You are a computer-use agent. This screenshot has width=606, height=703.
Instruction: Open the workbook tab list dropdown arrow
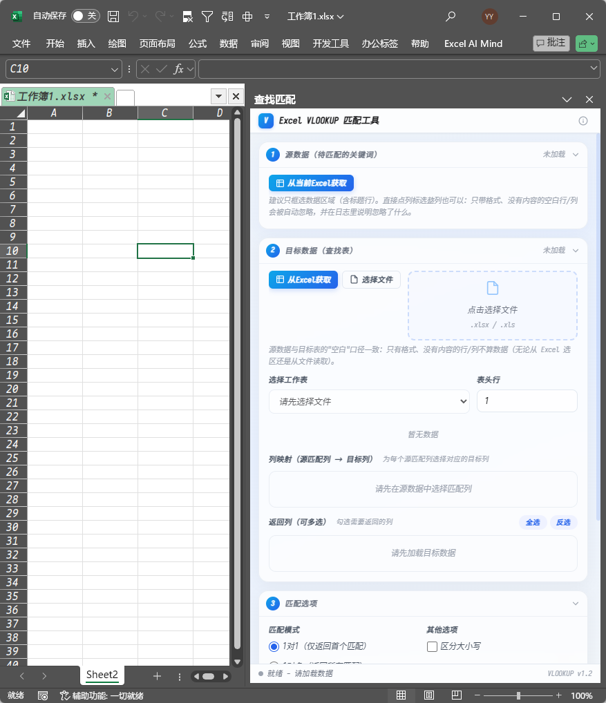click(218, 97)
